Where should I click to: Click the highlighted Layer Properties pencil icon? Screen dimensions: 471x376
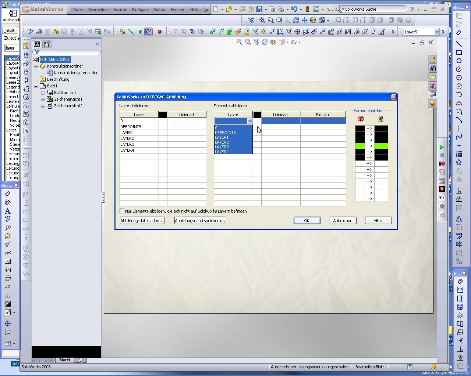pos(148,32)
